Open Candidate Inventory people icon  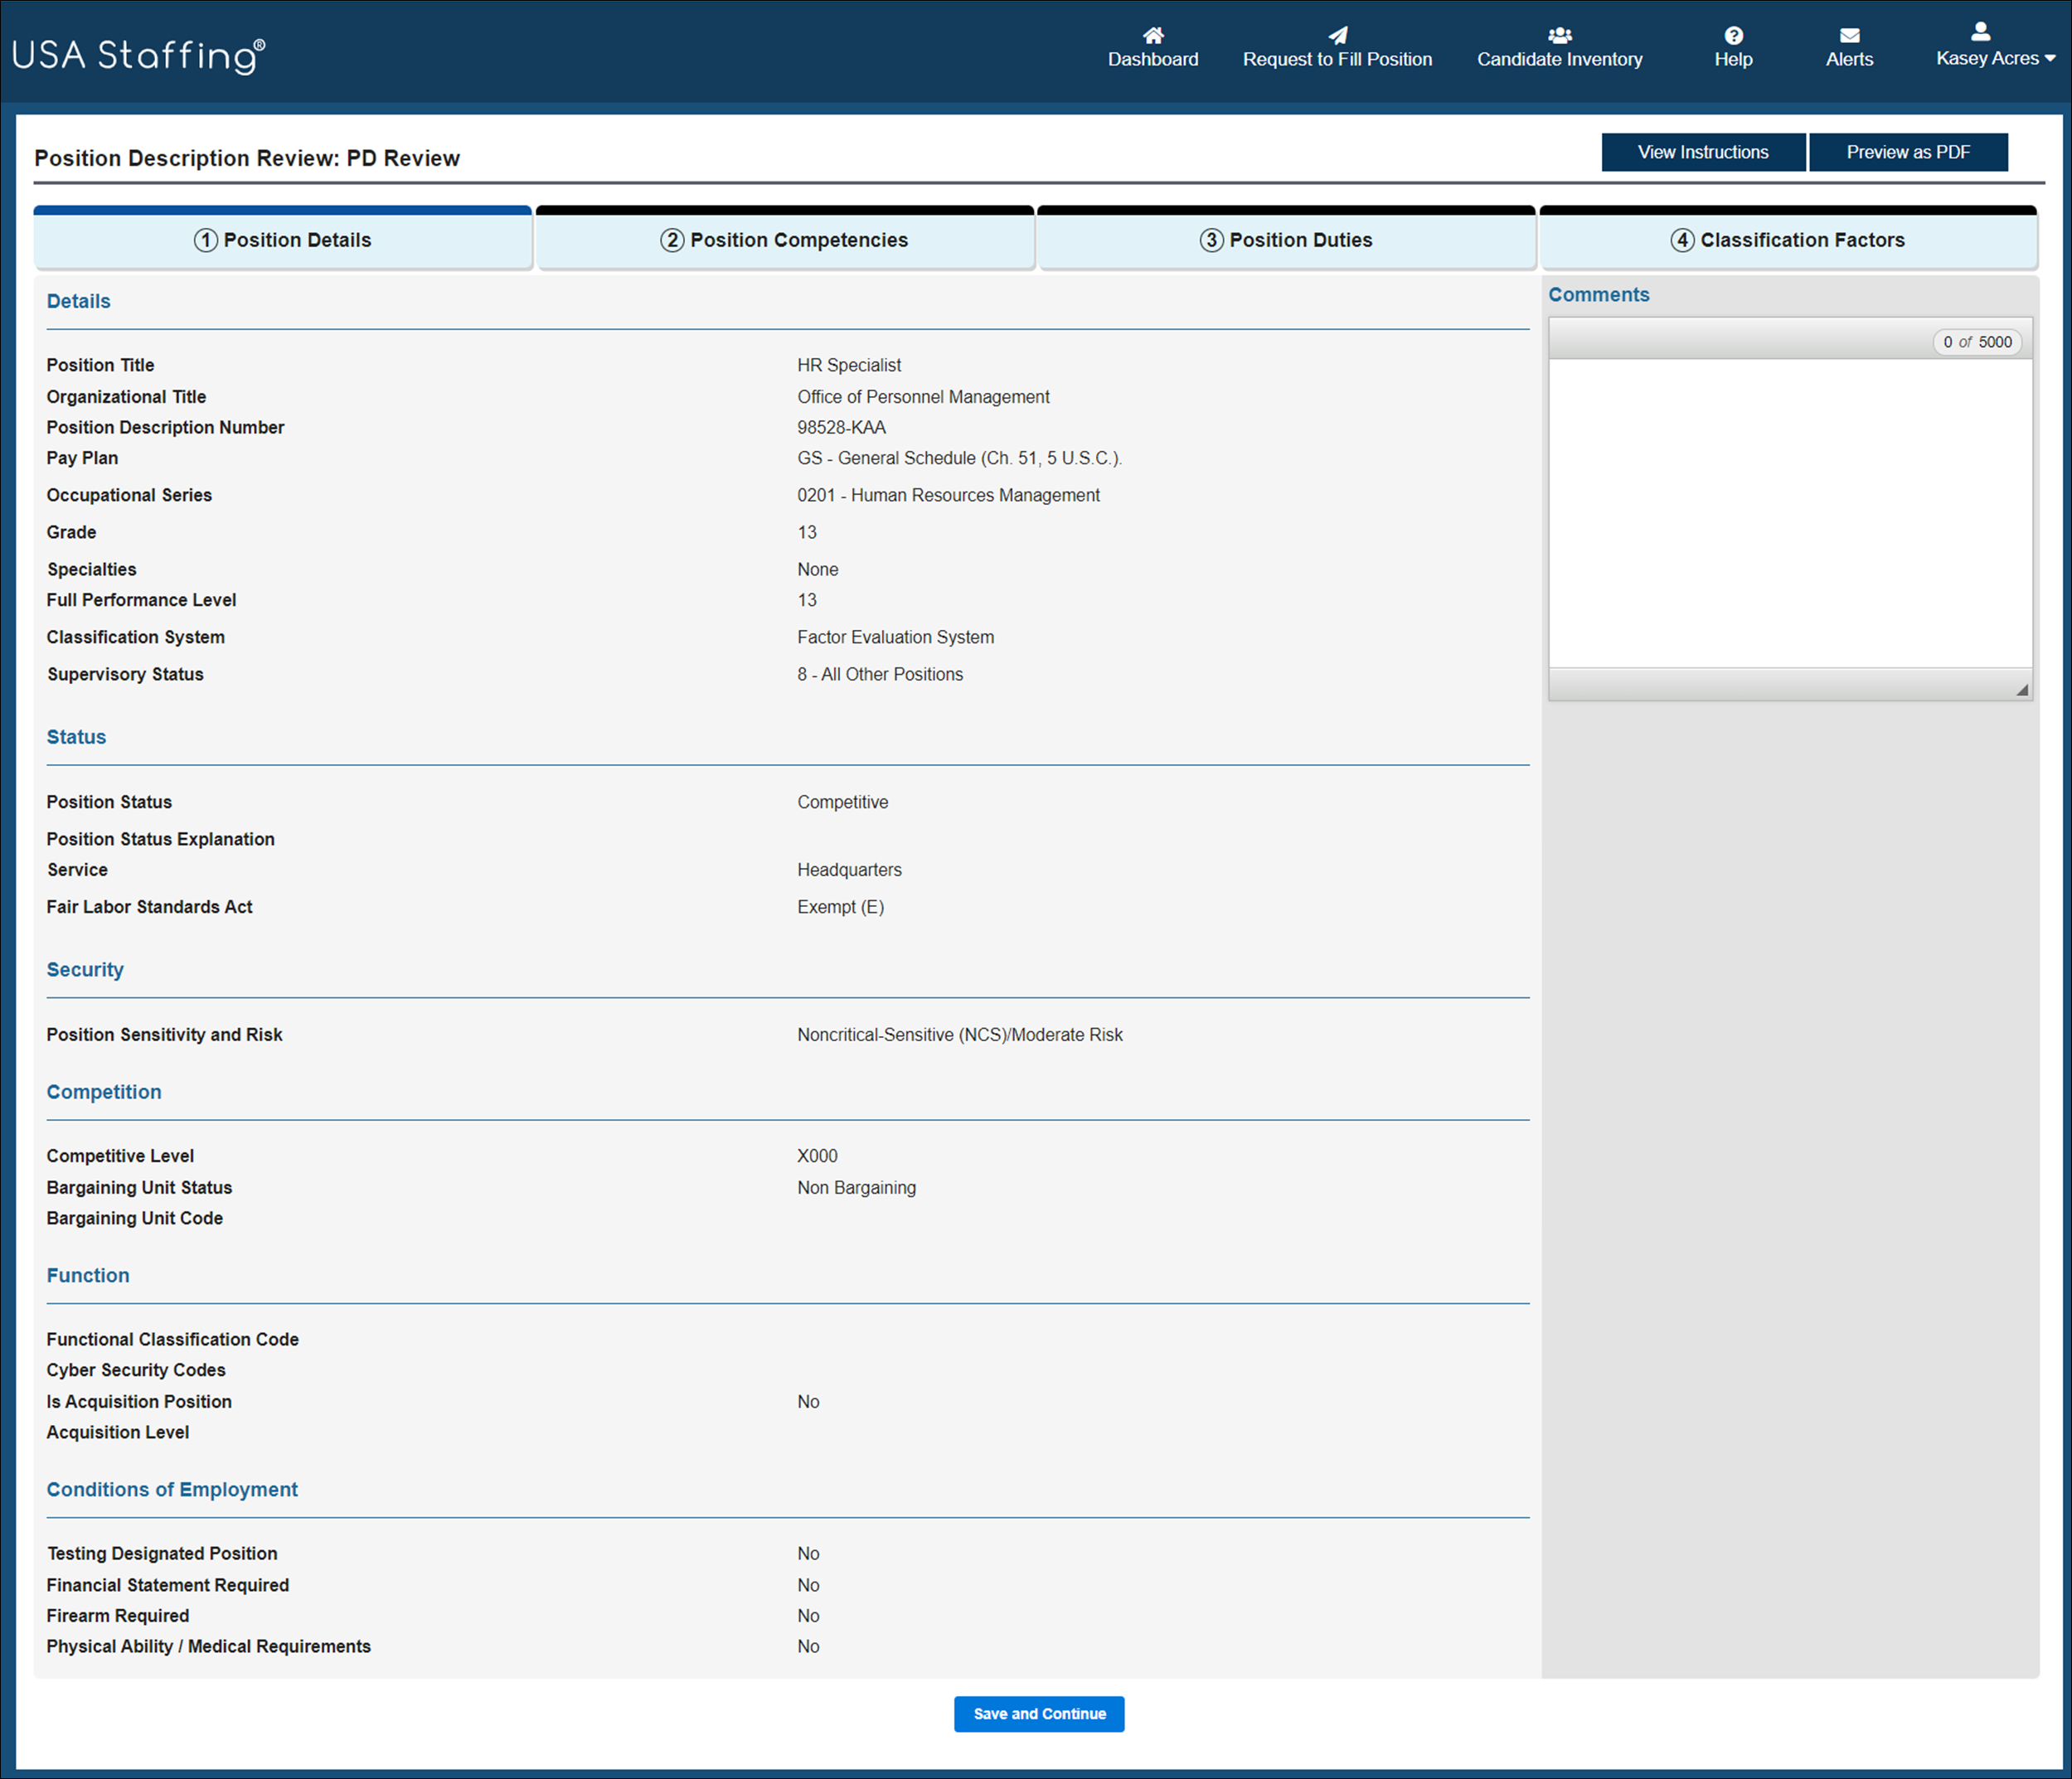(1559, 35)
